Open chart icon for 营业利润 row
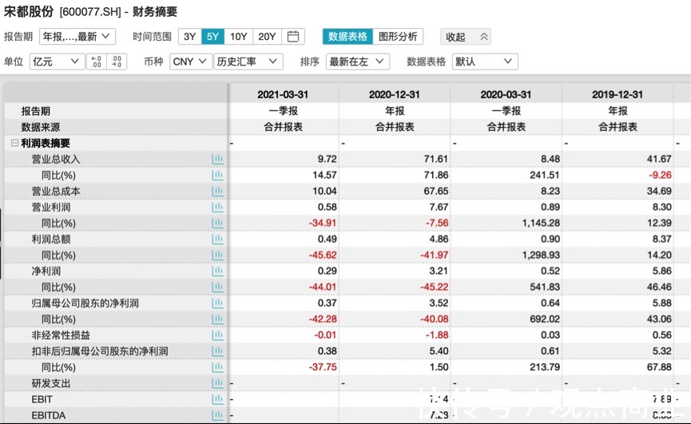 pyautogui.click(x=218, y=207)
